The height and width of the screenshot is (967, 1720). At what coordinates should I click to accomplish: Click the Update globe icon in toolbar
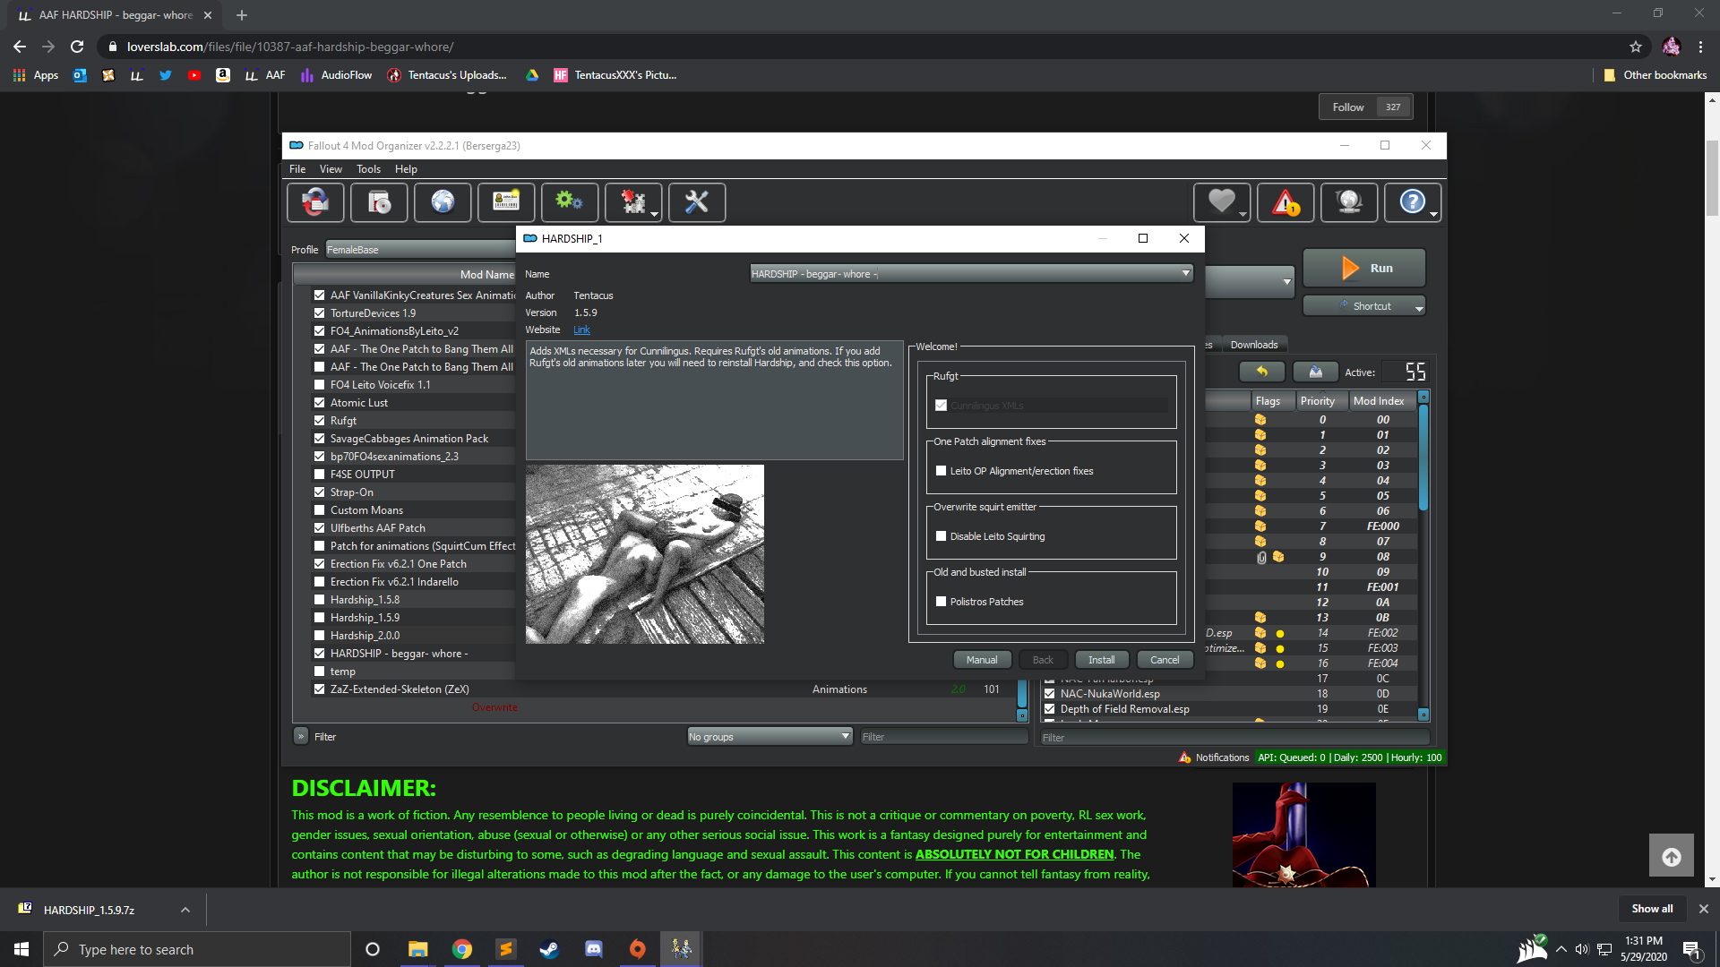[x=1349, y=202]
